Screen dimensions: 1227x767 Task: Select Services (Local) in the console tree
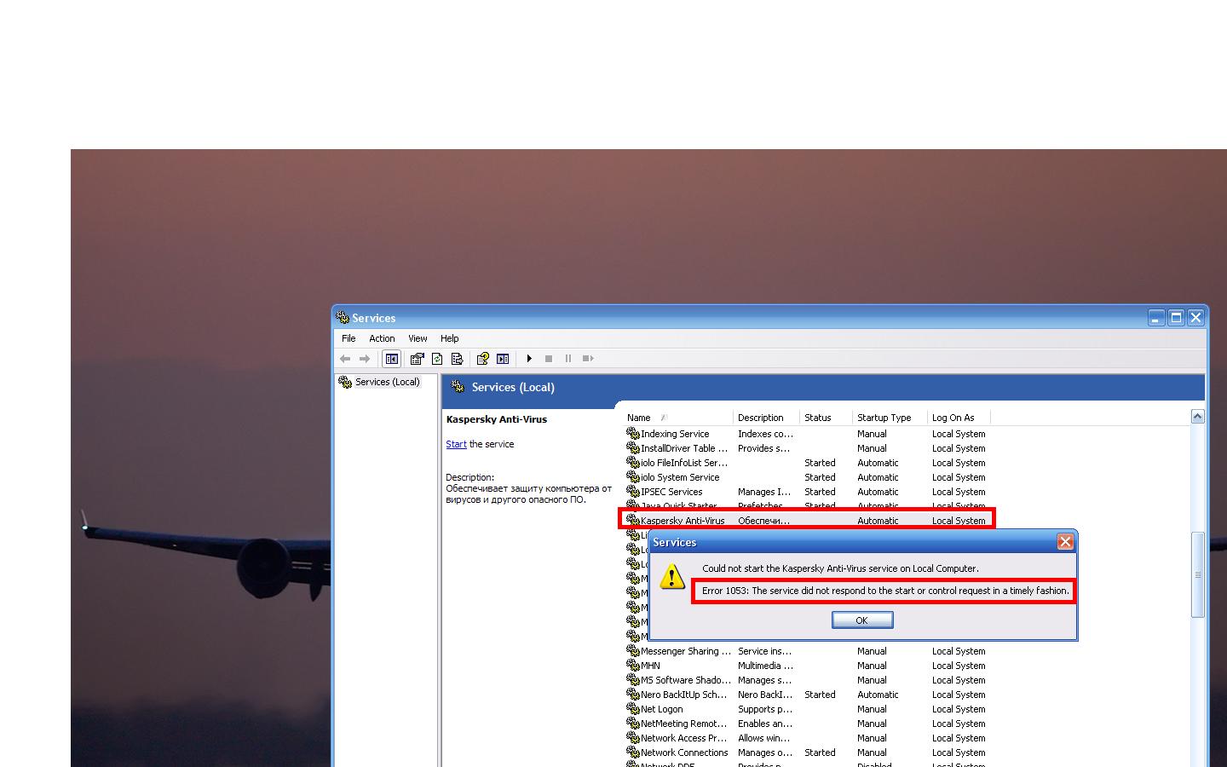click(x=387, y=382)
